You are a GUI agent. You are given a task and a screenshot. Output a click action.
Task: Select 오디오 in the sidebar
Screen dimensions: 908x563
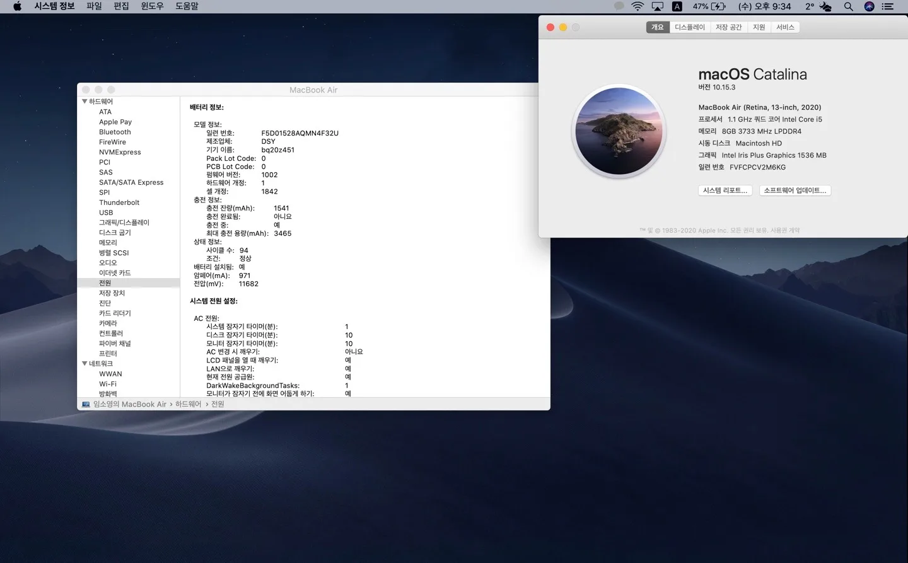(x=108, y=263)
